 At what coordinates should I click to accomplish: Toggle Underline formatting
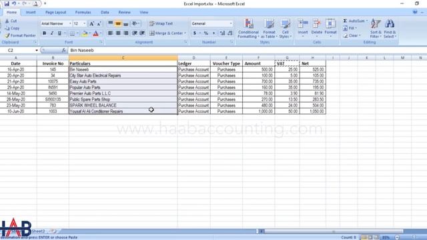(x=59, y=33)
